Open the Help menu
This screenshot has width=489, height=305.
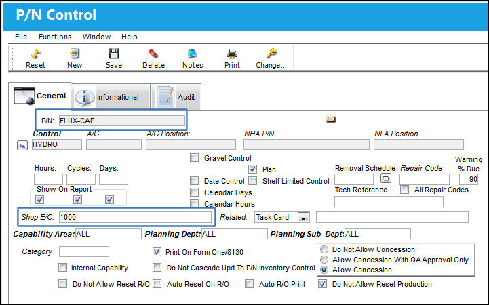coord(129,37)
